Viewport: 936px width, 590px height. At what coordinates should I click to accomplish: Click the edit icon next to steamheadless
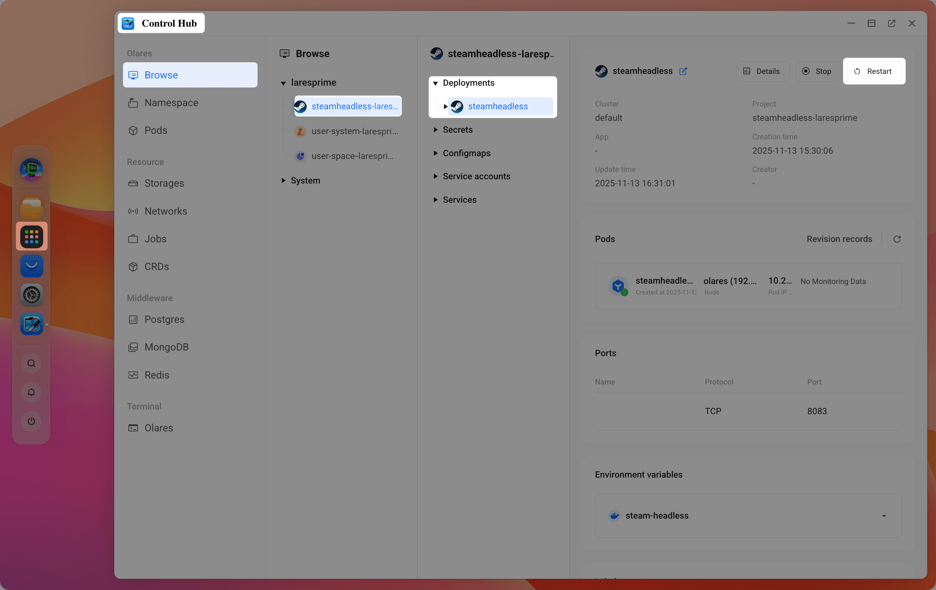(x=683, y=71)
